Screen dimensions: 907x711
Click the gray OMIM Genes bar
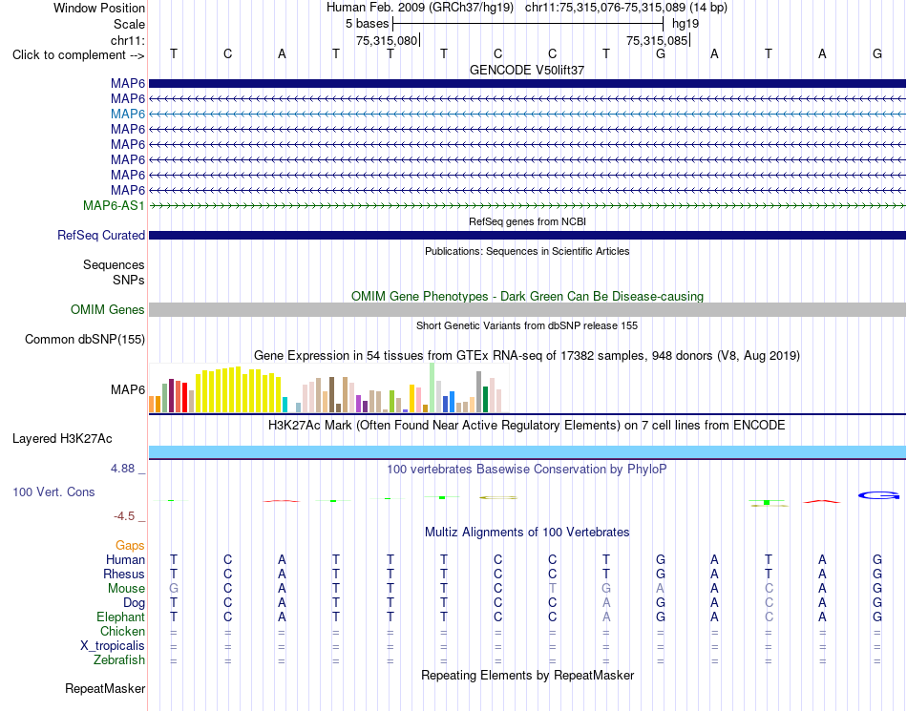click(527, 310)
